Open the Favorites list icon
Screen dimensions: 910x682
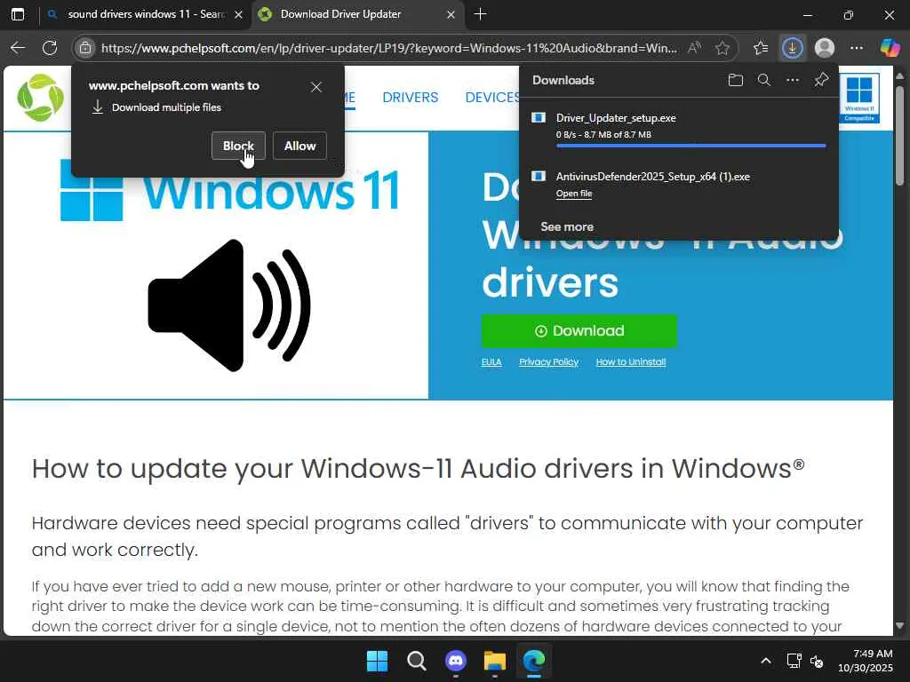click(x=761, y=48)
